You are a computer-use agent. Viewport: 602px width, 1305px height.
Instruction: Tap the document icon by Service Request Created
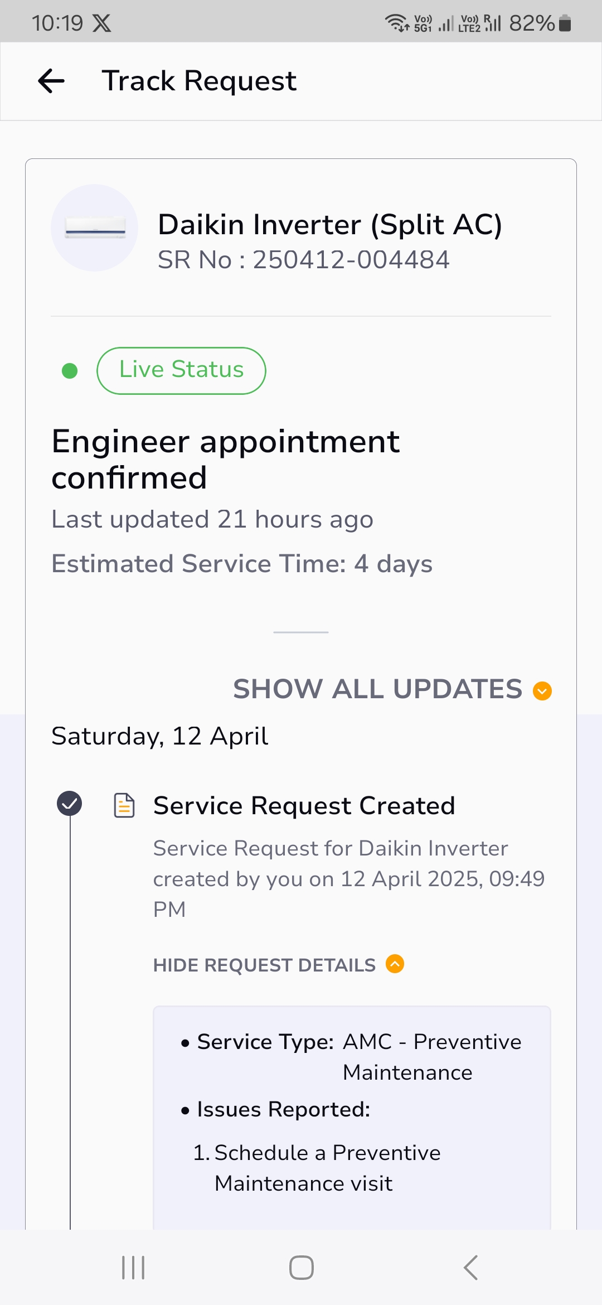point(124,805)
